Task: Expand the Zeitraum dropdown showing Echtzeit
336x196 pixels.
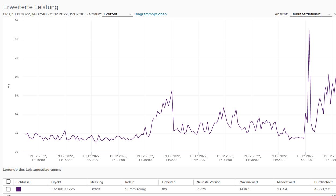Action: point(118,14)
